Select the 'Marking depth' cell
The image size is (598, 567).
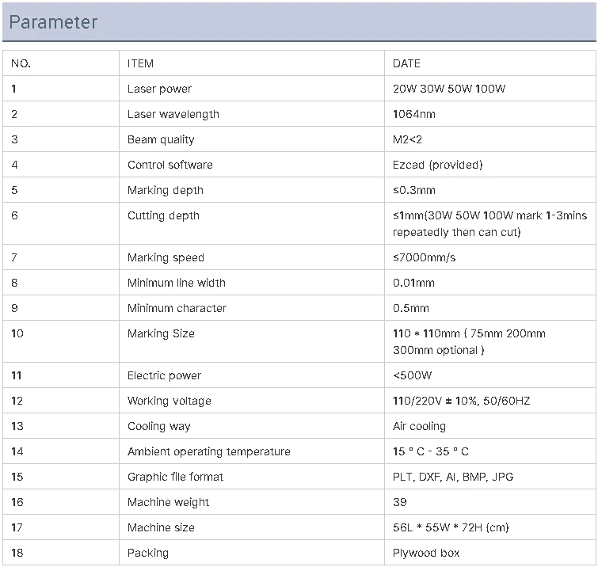[165, 190]
